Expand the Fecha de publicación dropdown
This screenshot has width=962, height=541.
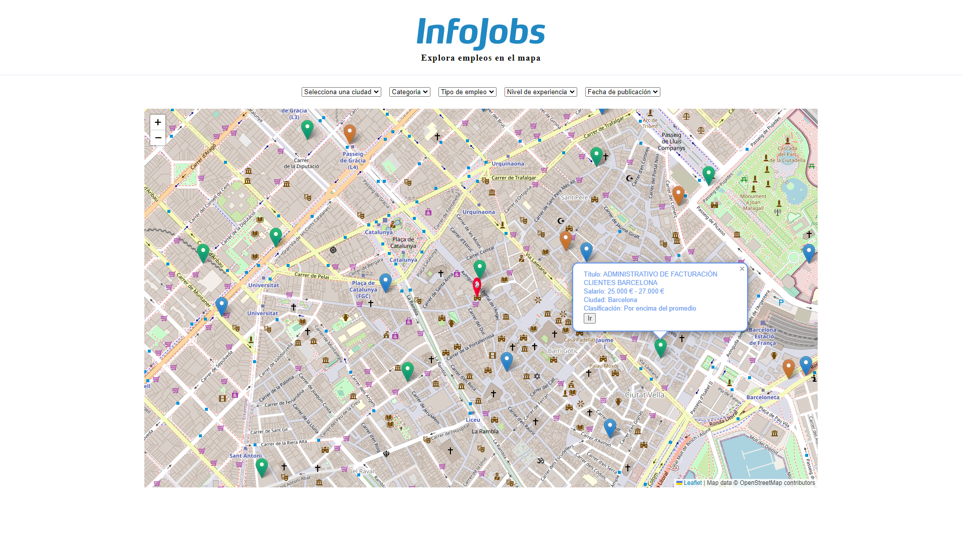(622, 92)
